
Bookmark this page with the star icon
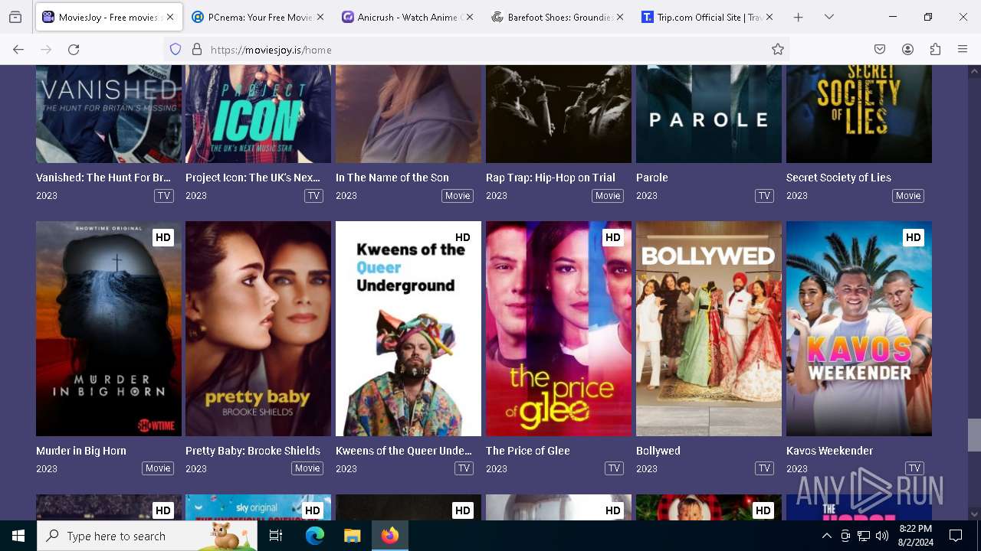[778, 49]
